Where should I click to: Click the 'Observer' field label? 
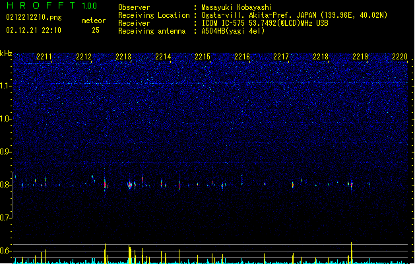tap(134, 7)
